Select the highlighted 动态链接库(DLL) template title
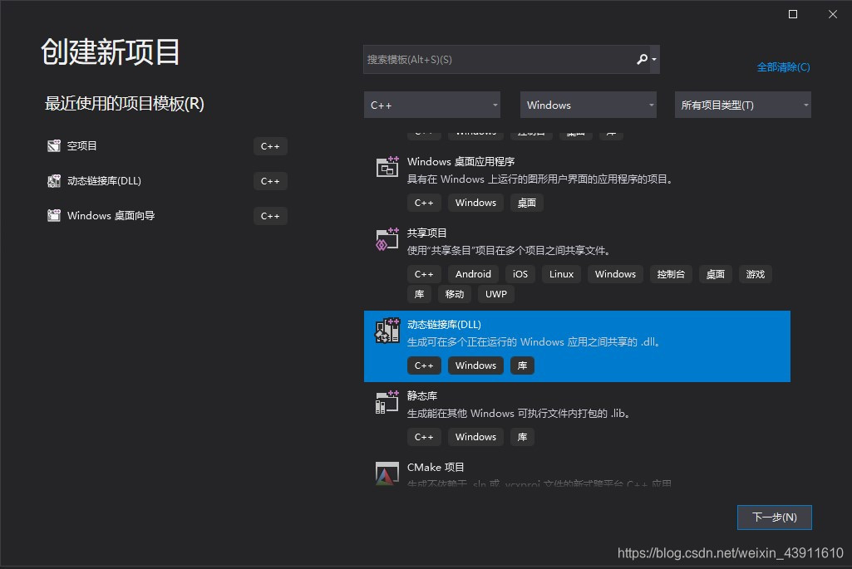 444,324
